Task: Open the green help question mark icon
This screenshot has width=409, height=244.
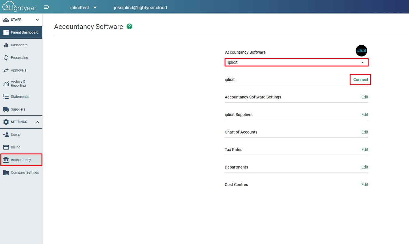Action: (129, 26)
